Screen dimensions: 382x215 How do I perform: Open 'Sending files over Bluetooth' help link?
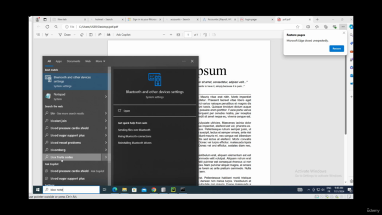[x=134, y=130]
